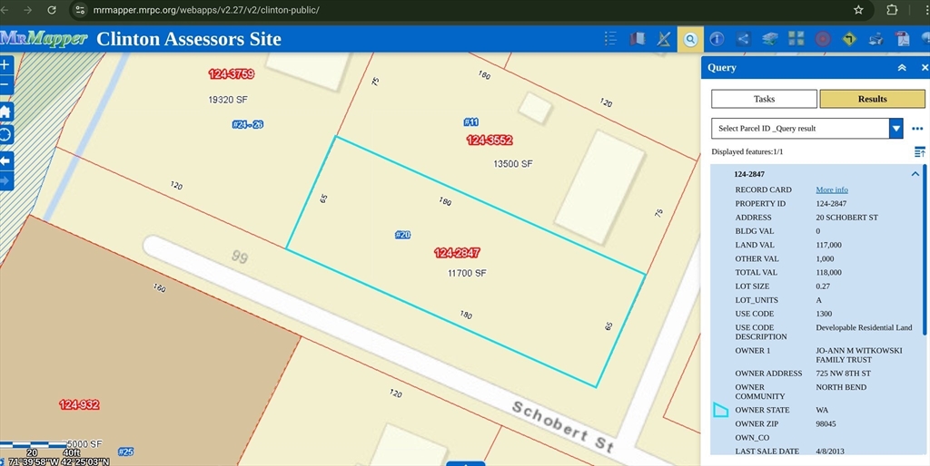The image size is (930, 466).
Task: Open the Layer List stack icon
Action: tap(770, 39)
